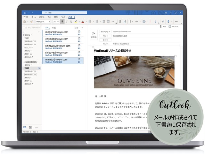
Task: Select draft to minato@tokyo.com
Action: [63, 60]
